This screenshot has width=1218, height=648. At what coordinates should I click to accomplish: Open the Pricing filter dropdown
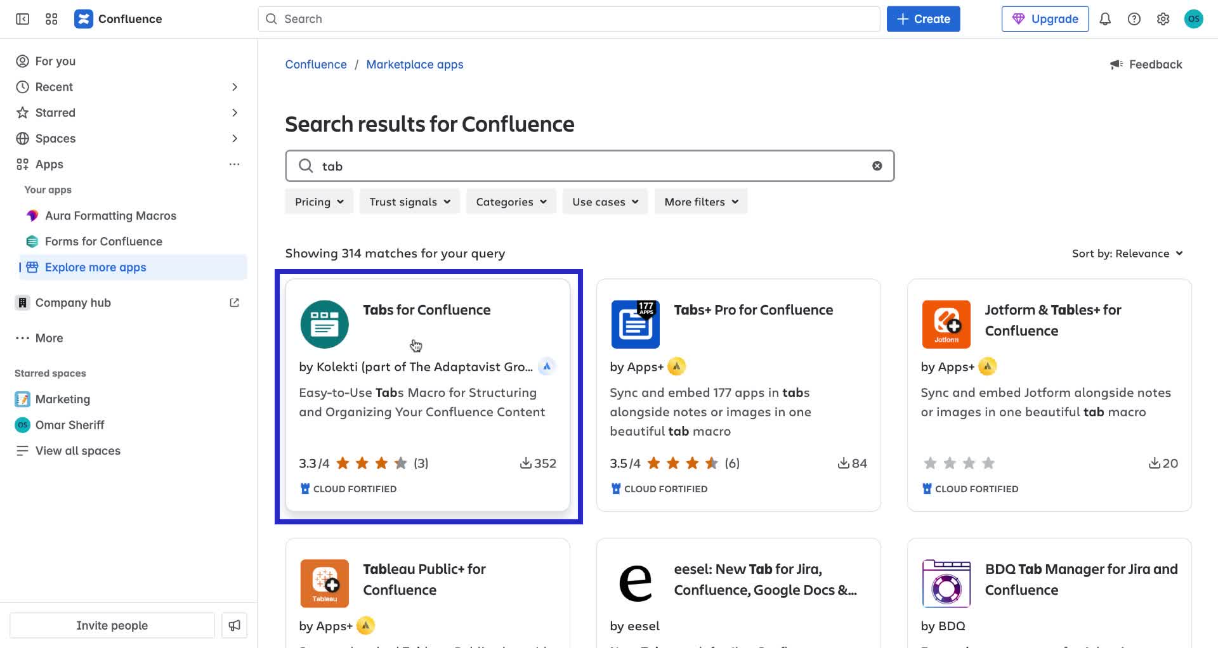point(318,202)
